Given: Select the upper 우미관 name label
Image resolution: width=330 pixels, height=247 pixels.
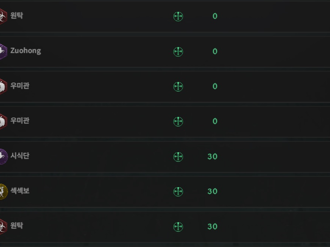Looking at the screenshot, I should pyautogui.click(x=20, y=86).
